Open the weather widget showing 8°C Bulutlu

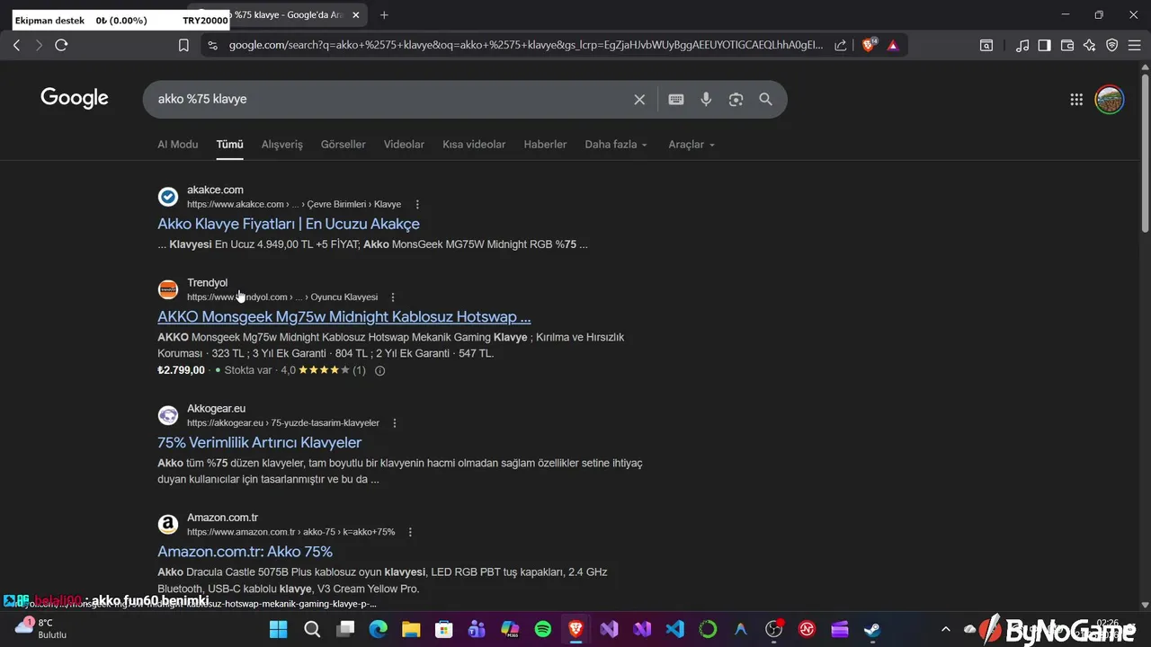[x=41, y=628]
